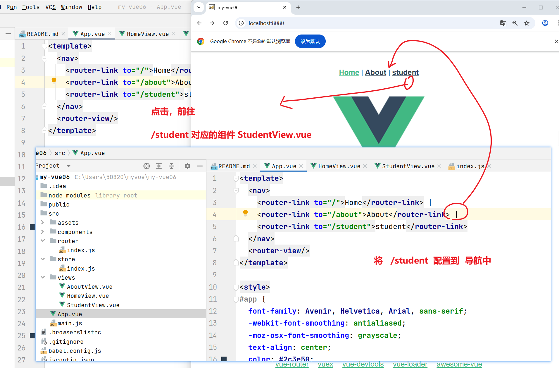The height and width of the screenshot is (368, 559).
Task: Close App.vue tab in back editor
Action: coord(110,34)
